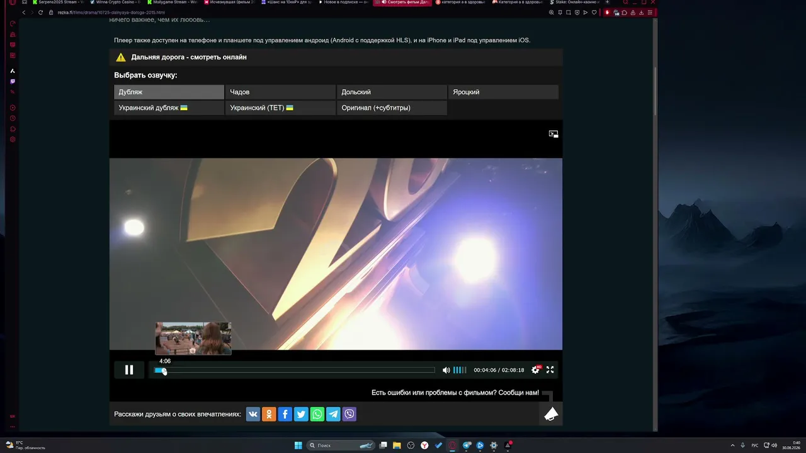Reload the page in the browser

coord(40,13)
